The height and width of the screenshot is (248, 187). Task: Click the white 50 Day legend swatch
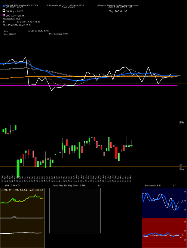click(4, 11)
